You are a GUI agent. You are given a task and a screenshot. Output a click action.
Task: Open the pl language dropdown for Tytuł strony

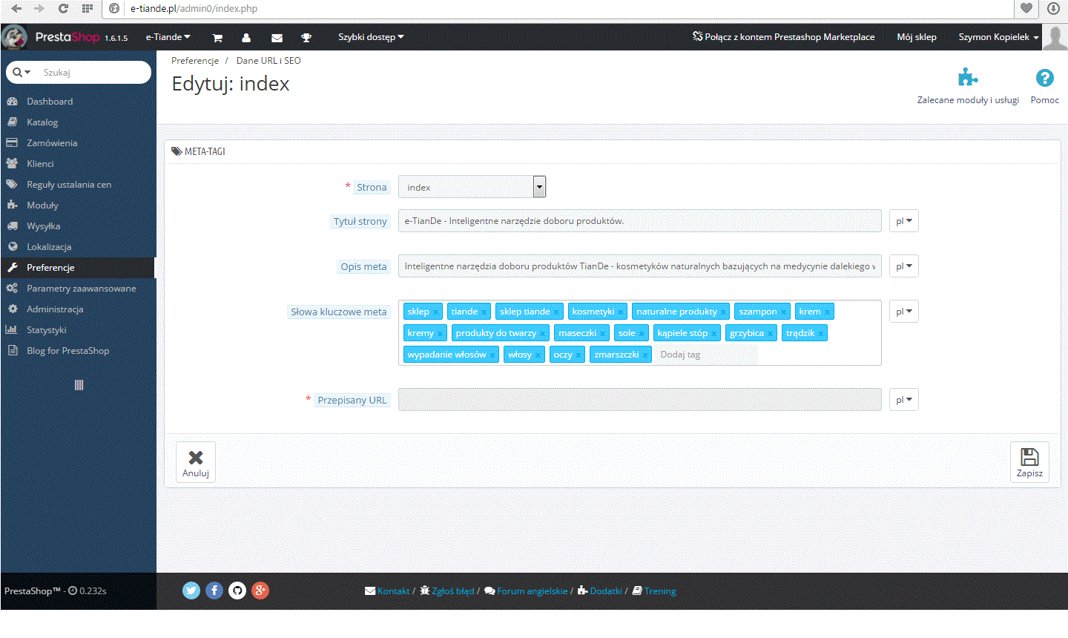point(903,221)
